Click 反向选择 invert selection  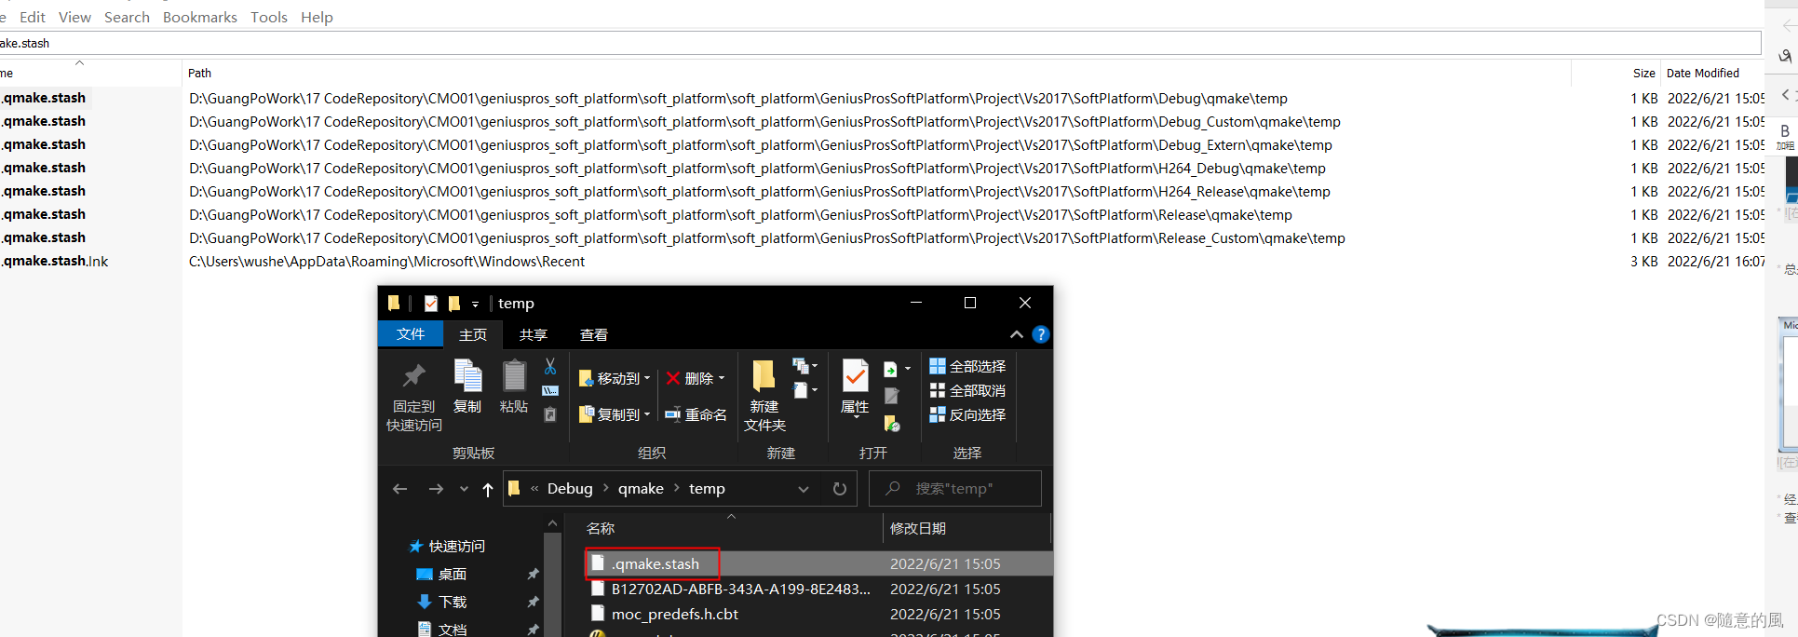coord(967,414)
